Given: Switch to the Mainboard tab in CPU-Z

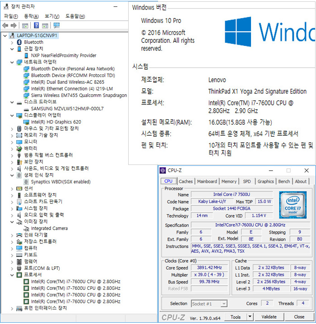Looking at the screenshot, I should [x=207, y=182].
